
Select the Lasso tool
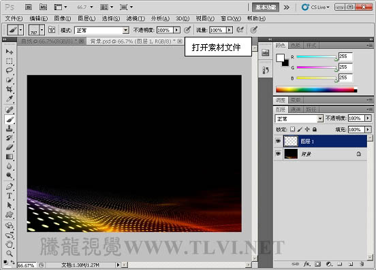pos(10,70)
